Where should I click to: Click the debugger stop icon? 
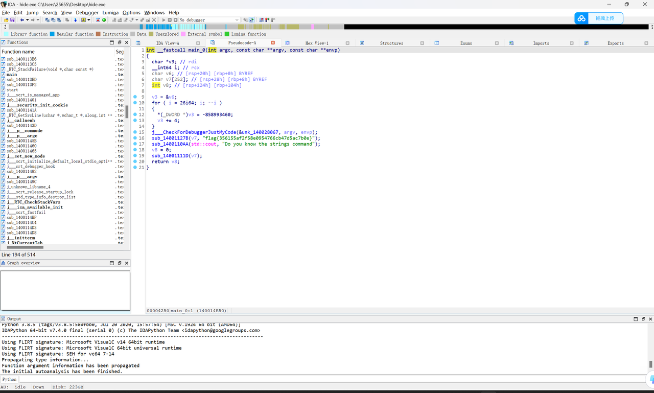[175, 20]
